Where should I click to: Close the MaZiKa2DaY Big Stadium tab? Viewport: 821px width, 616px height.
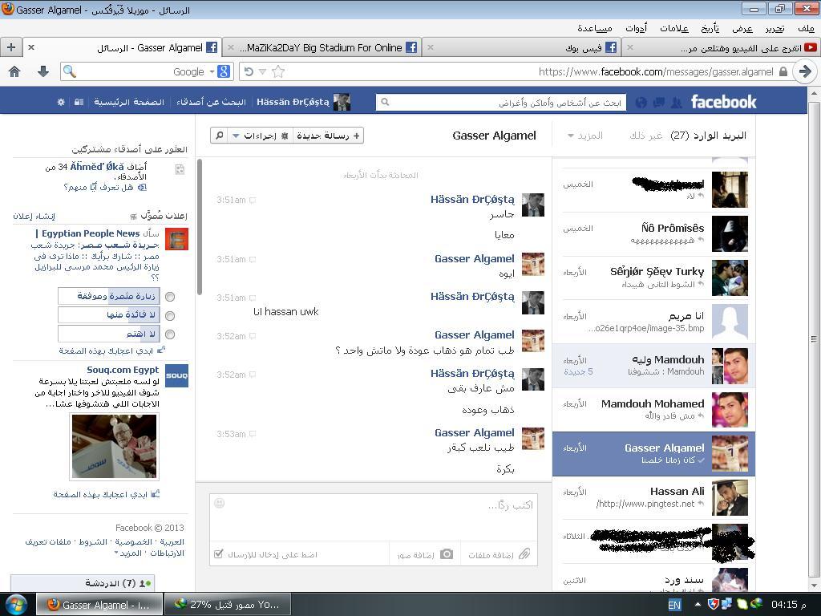[230, 47]
